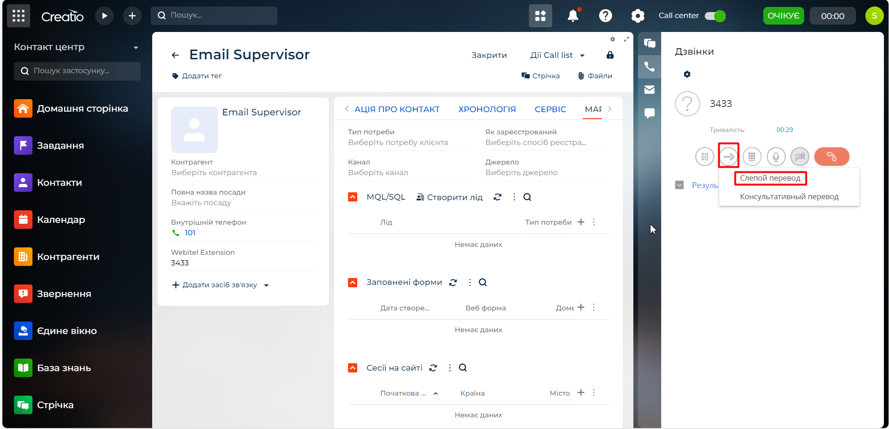The height and width of the screenshot is (429, 889).
Task: Open the Файли attachments button
Action: coord(595,76)
